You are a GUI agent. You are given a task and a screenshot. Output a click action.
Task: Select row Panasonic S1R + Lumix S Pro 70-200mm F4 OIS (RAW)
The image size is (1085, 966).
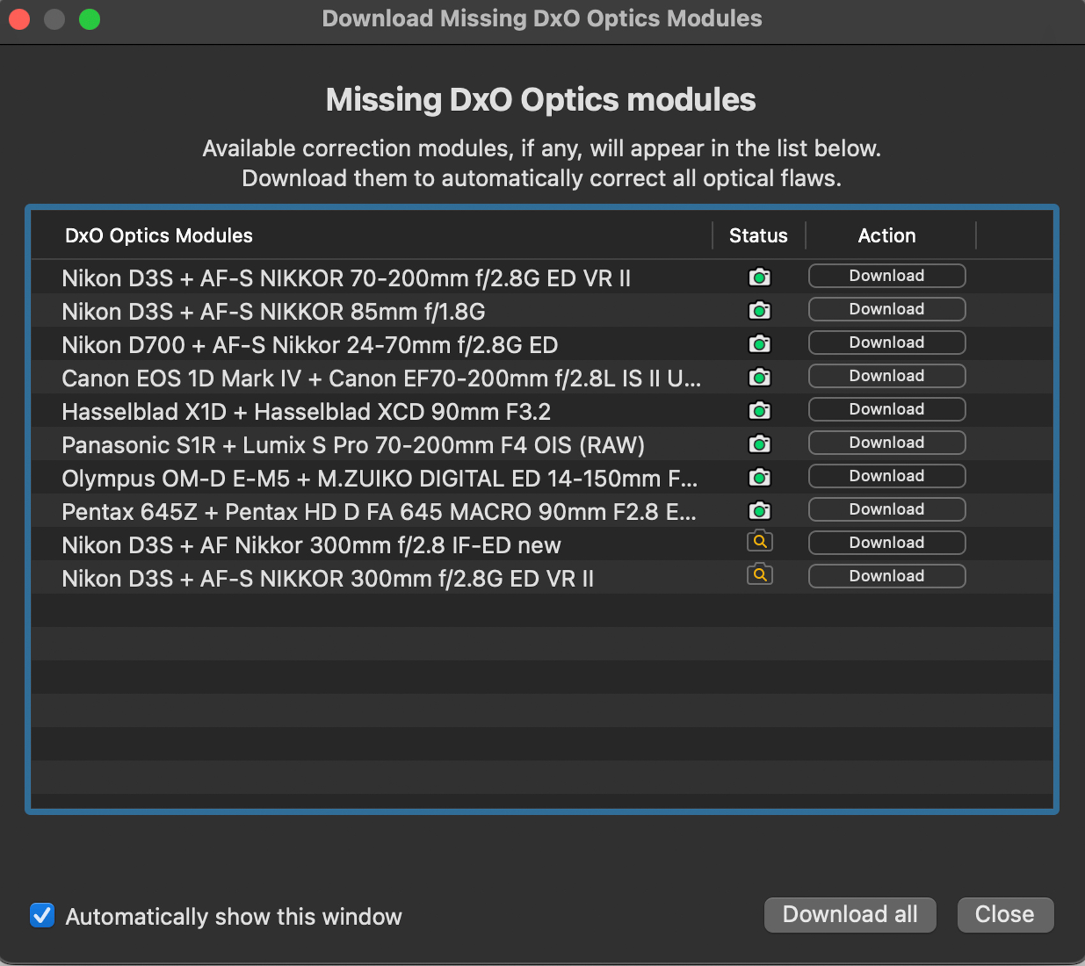click(x=542, y=443)
